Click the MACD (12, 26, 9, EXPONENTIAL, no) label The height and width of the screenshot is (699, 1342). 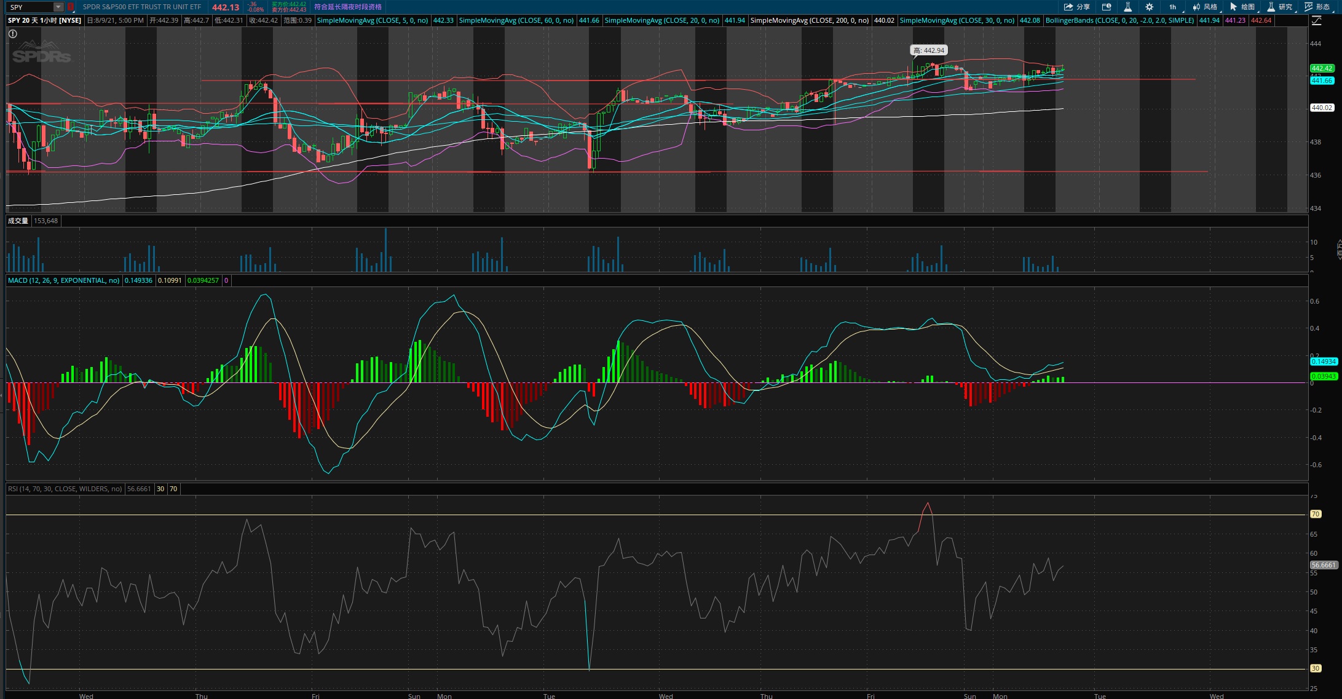click(64, 280)
